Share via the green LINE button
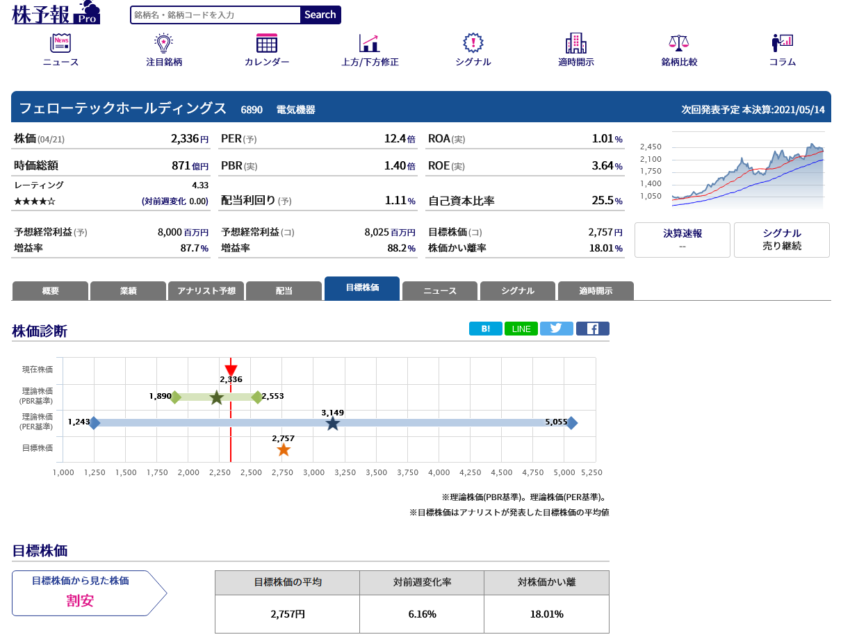The height and width of the screenshot is (637, 850). pyautogui.click(x=521, y=329)
